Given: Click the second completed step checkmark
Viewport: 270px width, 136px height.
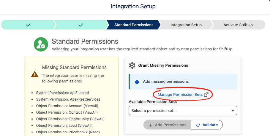Looking at the screenshot, I should (81, 25).
